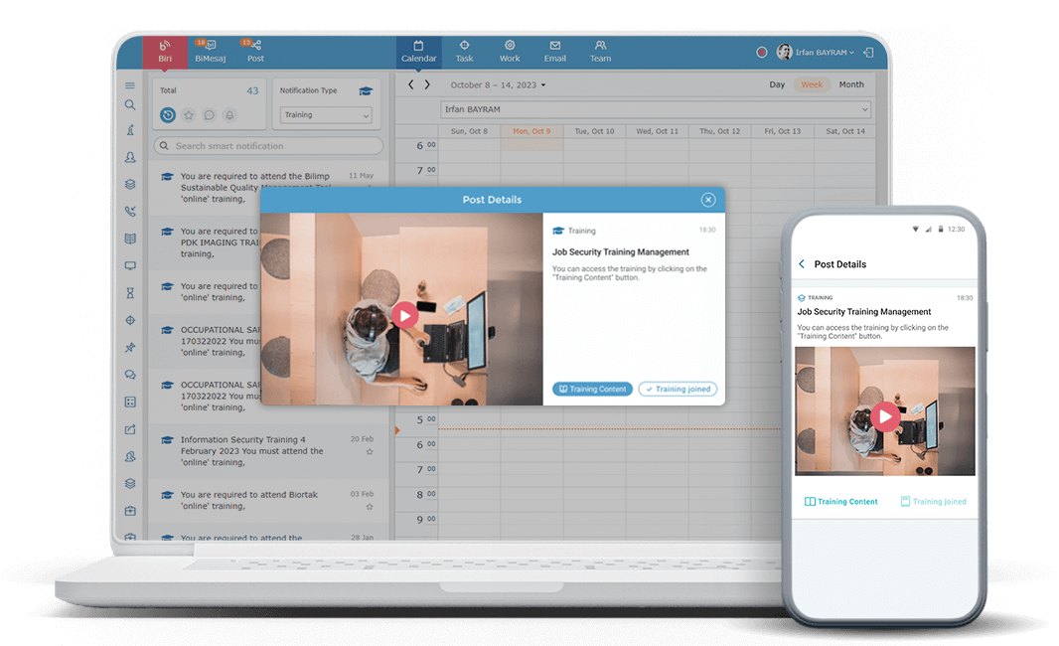Open the Bilimp Sustainable Quality training notification

pos(269,187)
